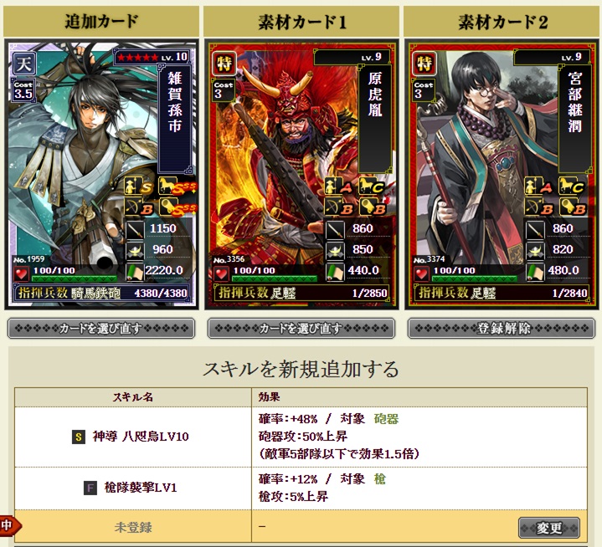
Task: Click the 特 rarity badge on 原虎胤 card
Action: (224, 64)
